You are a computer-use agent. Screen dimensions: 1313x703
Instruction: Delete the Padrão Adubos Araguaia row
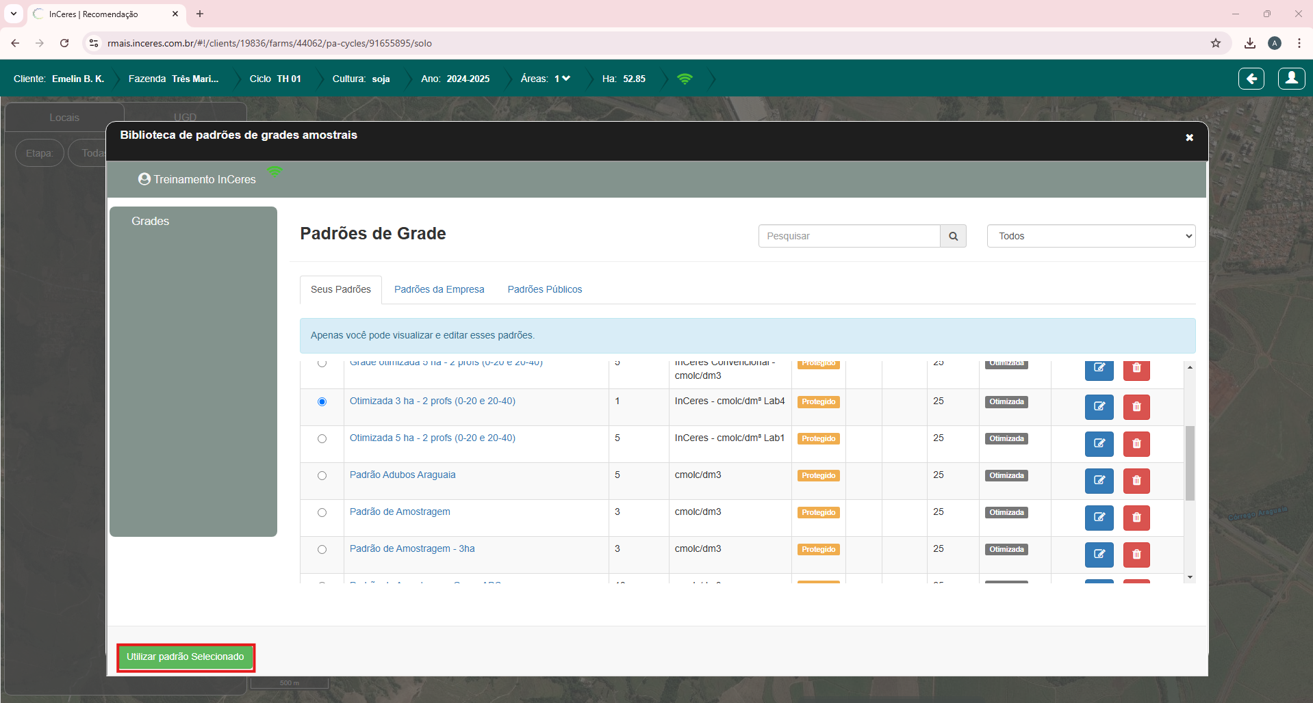click(1136, 480)
